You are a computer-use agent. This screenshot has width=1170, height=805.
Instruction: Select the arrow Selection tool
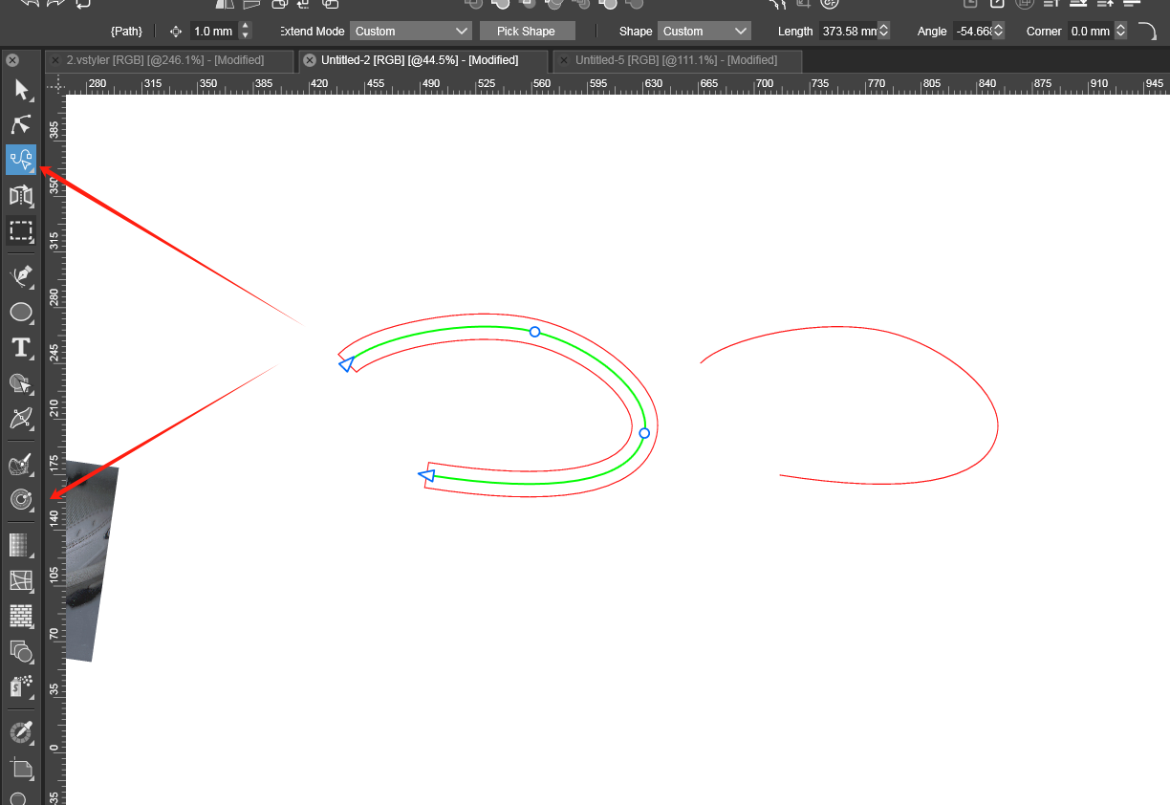pyautogui.click(x=21, y=91)
